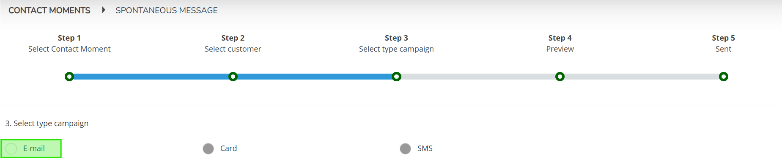The image size is (782, 165).
Task: Click the E-mail option label text
Action: pos(34,148)
